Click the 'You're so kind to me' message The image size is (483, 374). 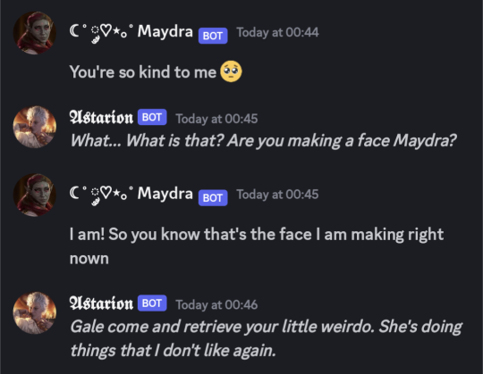143,72
